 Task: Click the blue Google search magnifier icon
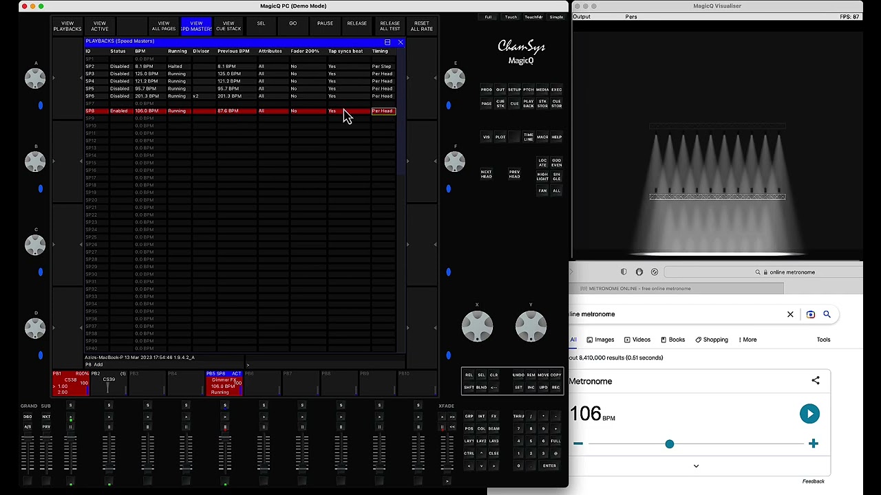[x=827, y=314]
